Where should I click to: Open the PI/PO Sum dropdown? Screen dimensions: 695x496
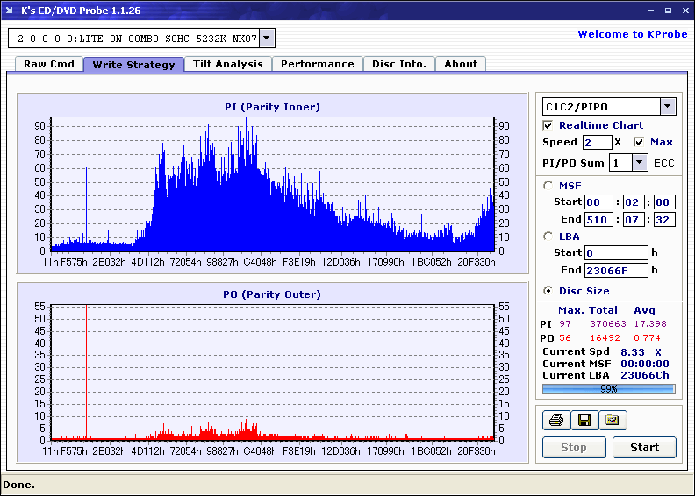pos(639,162)
